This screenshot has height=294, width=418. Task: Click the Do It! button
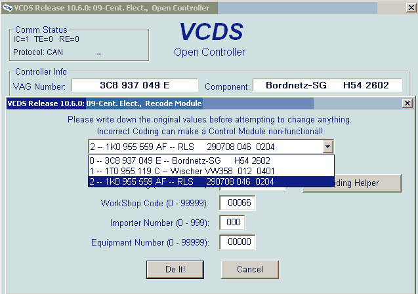pyautogui.click(x=175, y=270)
